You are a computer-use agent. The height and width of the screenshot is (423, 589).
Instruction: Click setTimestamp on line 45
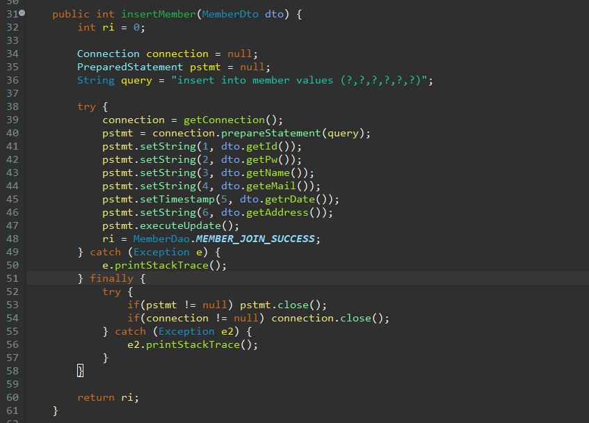(x=177, y=199)
